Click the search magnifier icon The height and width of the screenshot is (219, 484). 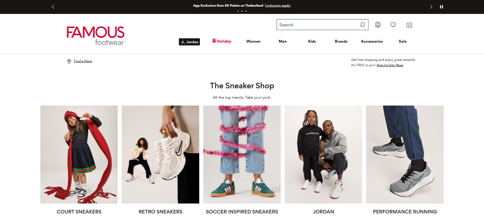(x=362, y=25)
